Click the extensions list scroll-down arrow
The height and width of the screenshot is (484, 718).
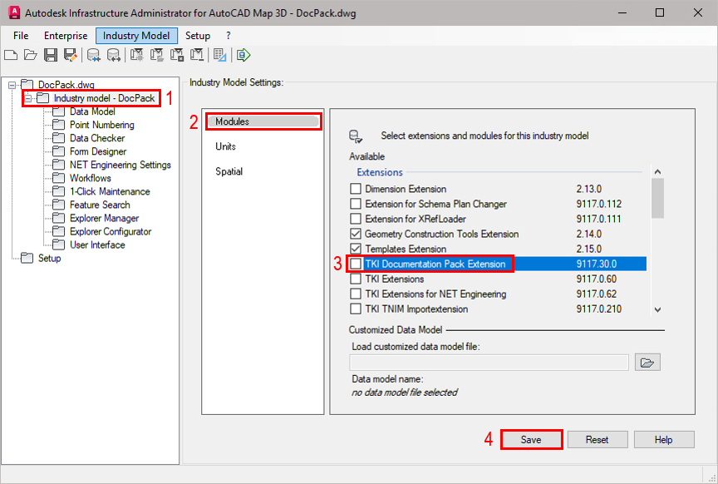657,310
